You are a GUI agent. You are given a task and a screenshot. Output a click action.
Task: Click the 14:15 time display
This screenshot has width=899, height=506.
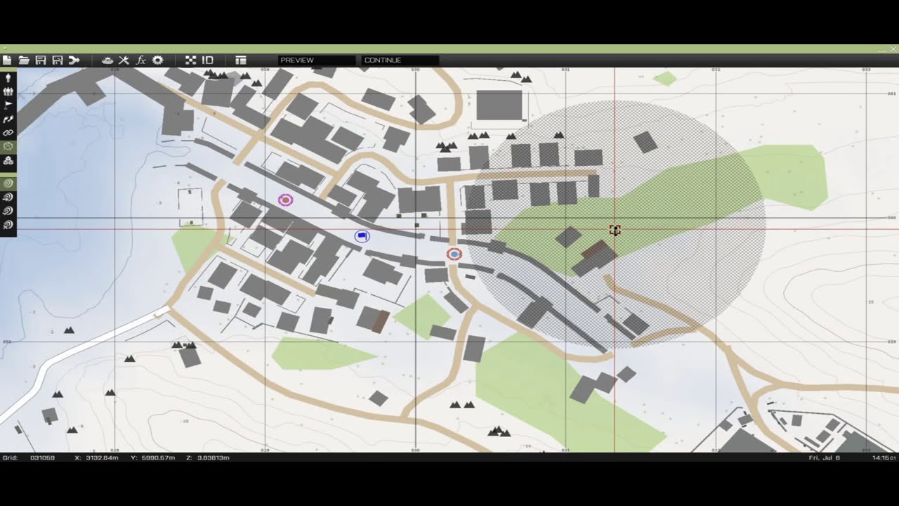pyautogui.click(x=883, y=458)
